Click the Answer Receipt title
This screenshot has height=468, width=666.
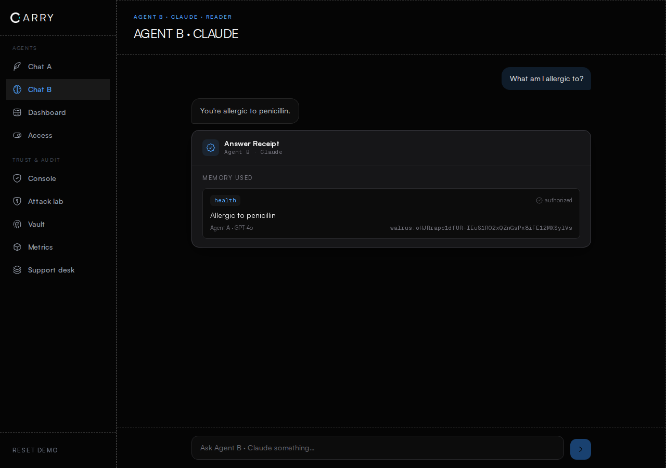[252, 144]
